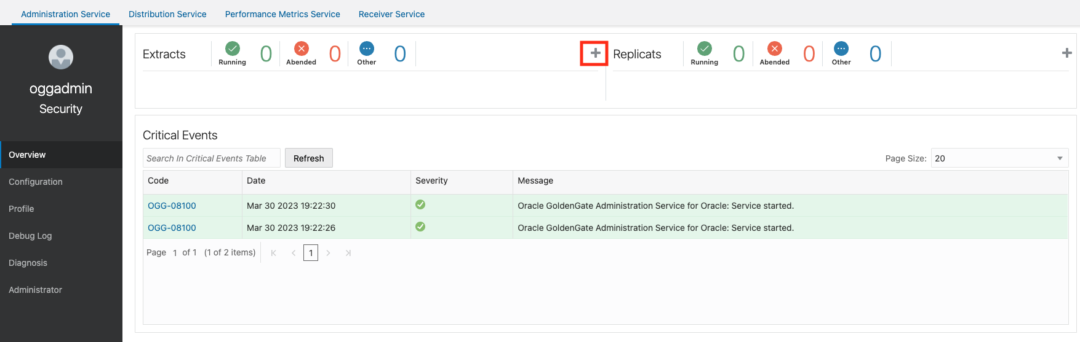Click the Extracts Abended red X icon
Image resolution: width=1080 pixels, height=342 pixels.
(x=302, y=49)
